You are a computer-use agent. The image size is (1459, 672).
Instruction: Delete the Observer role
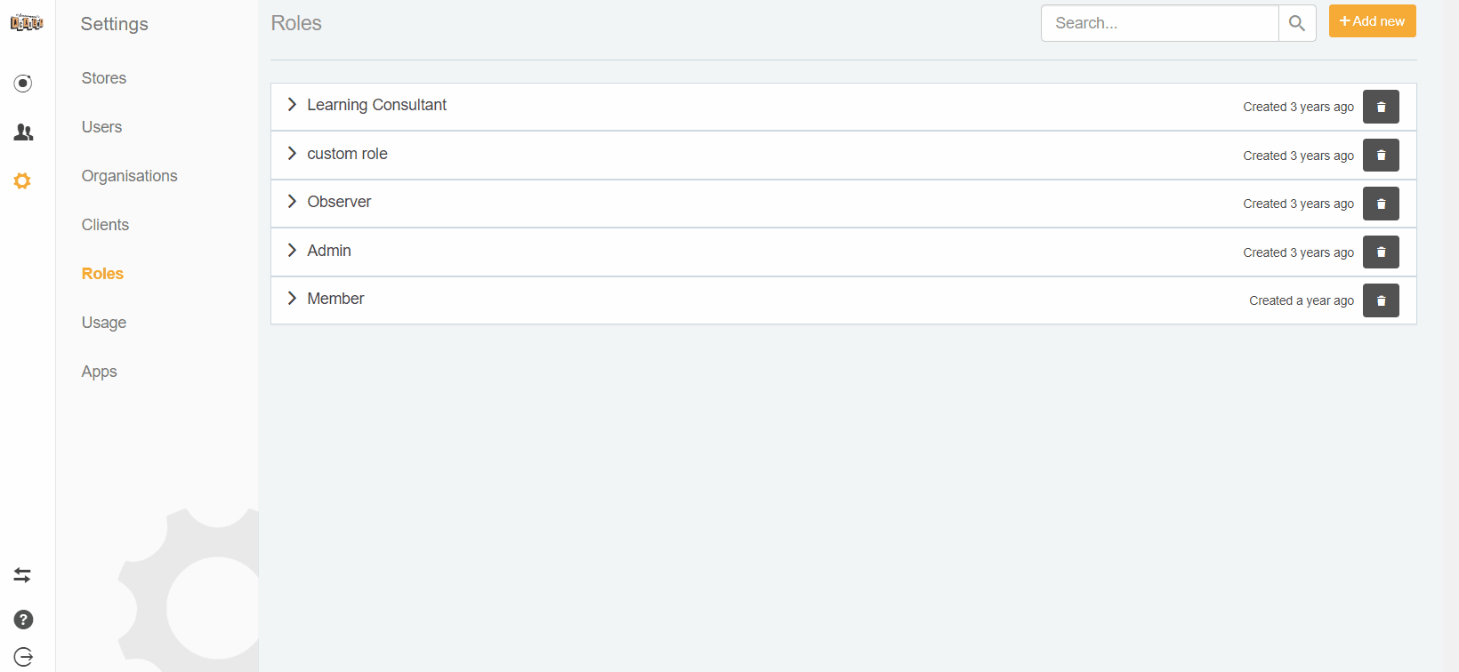click(x=1381, y=204)
